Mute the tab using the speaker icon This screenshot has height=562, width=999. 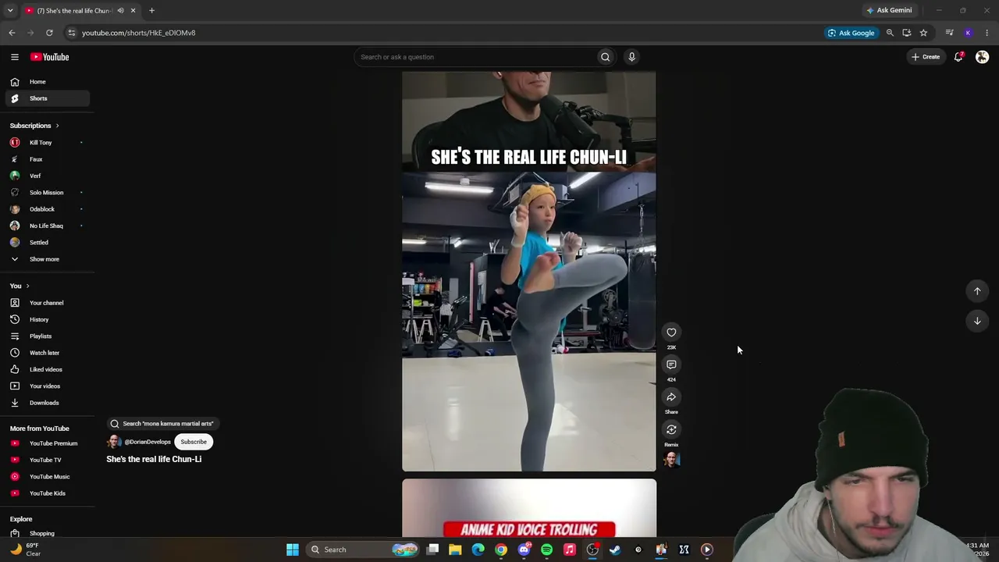click(x=120, y=11)
